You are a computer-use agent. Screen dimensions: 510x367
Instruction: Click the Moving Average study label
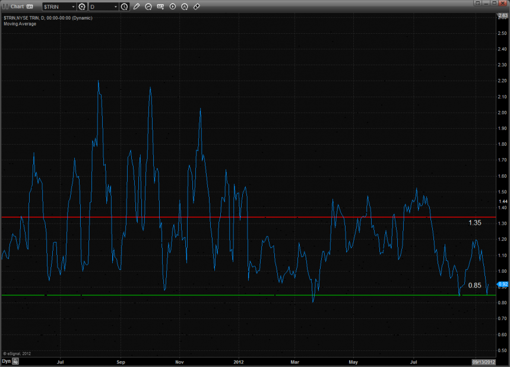[x=20, y=24]
